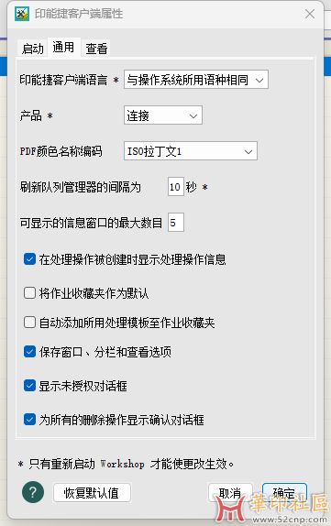Click the 取消 button

[230, 493]
